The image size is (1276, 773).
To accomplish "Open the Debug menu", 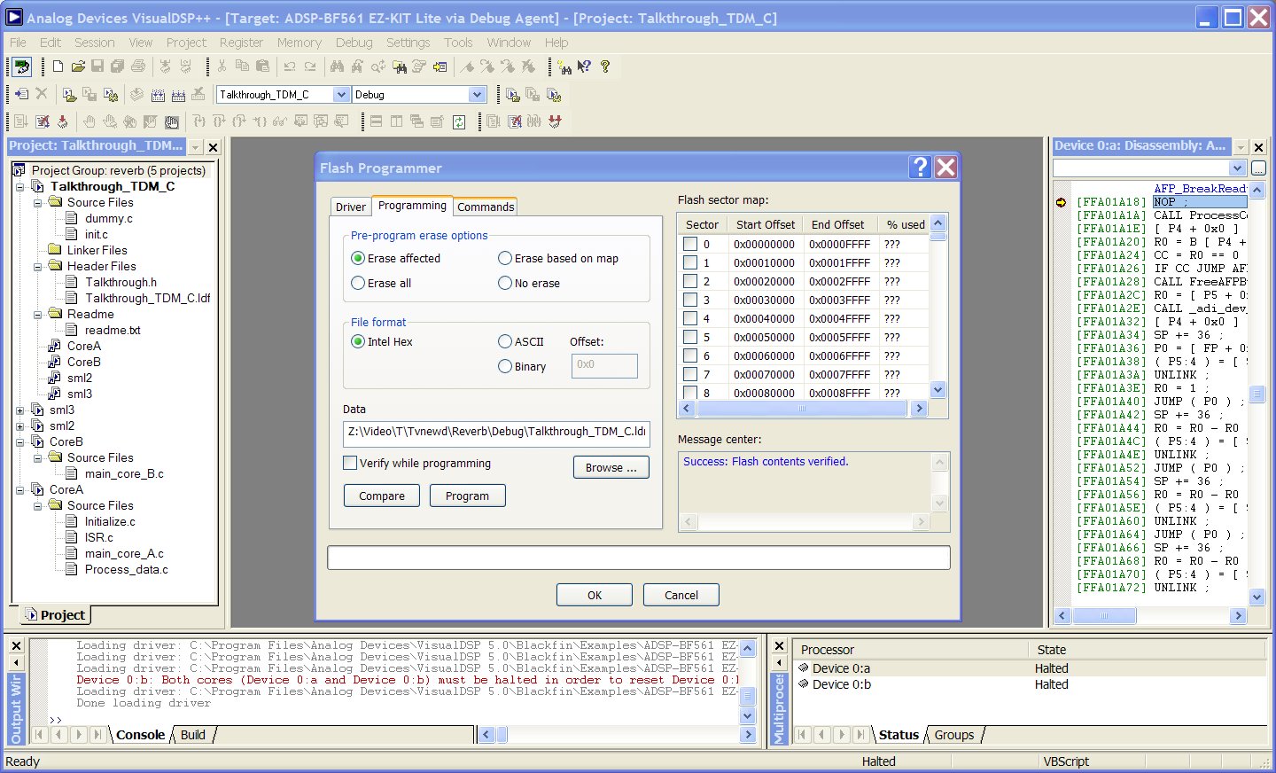I will pyautogui.click(x=354, y=42).
